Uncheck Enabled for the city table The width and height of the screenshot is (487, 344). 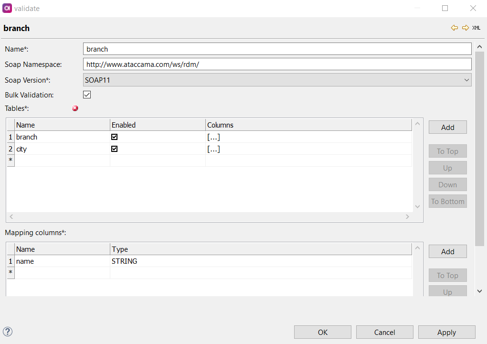(115, 149)
